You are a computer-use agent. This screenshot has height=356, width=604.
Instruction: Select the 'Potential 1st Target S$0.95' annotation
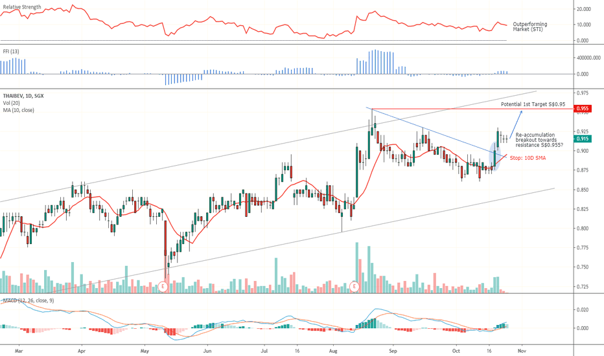point(533,104)
